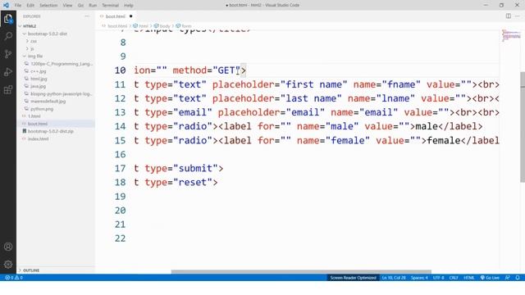Open python.png in the explorer
This screenshot has width=525, height=295.
coord(42,109)
